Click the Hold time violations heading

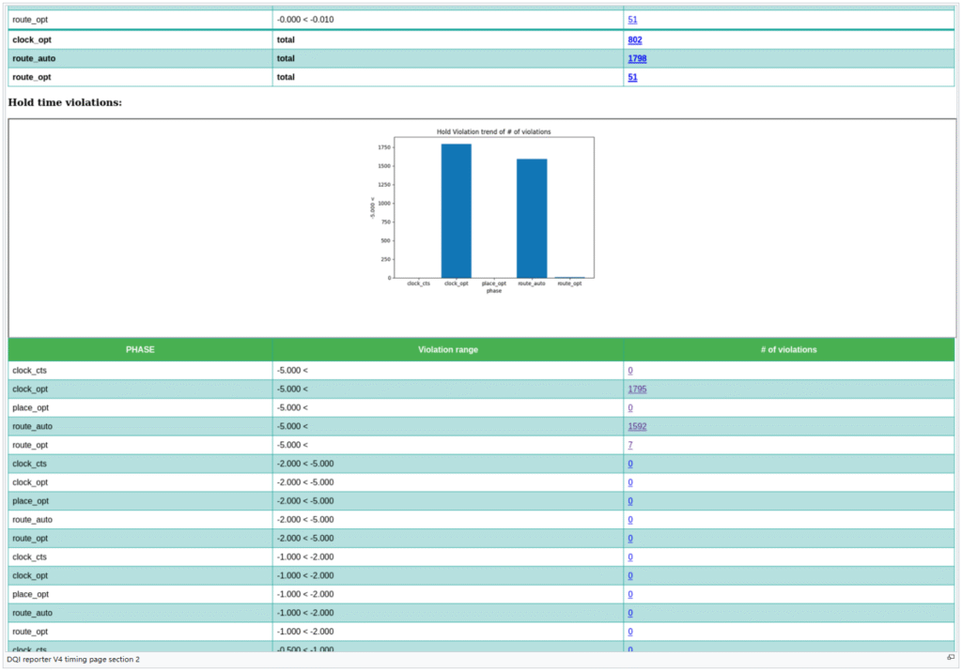coord(65,101)
